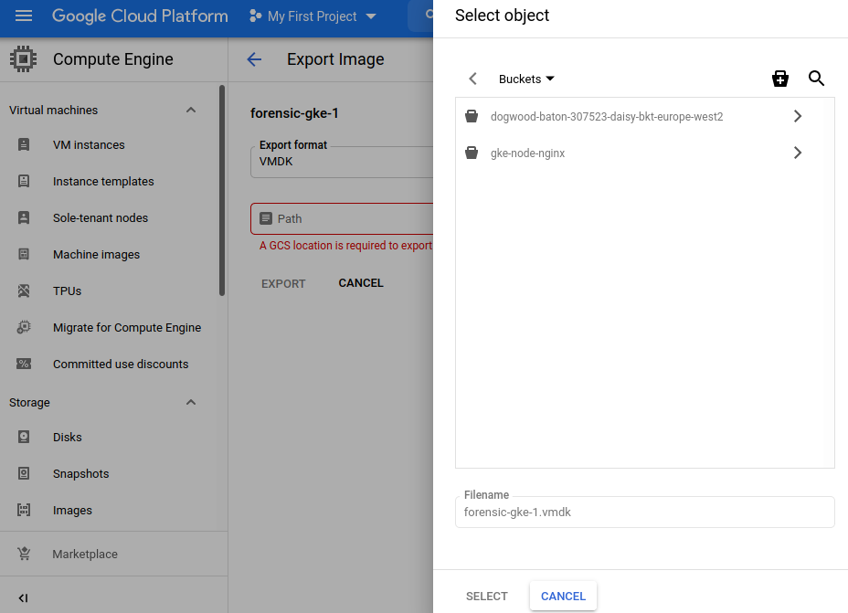The width and height of the screenshot is (848, 613).
Task: Go back using the dialog's left chevron
Action: click(x=472, y=79)
